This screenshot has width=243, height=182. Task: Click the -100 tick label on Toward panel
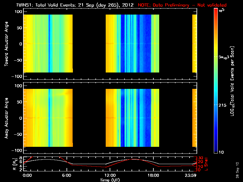(17, 76)
